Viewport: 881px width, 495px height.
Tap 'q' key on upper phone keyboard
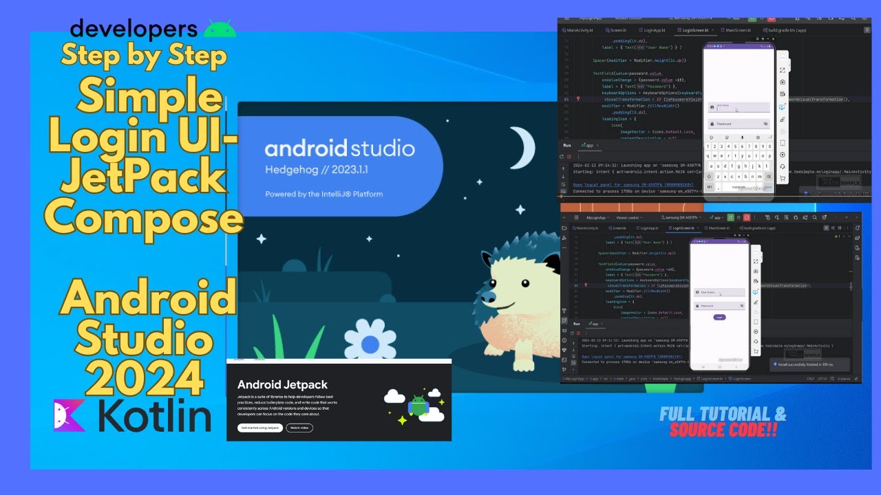click(x=708, y=156)
